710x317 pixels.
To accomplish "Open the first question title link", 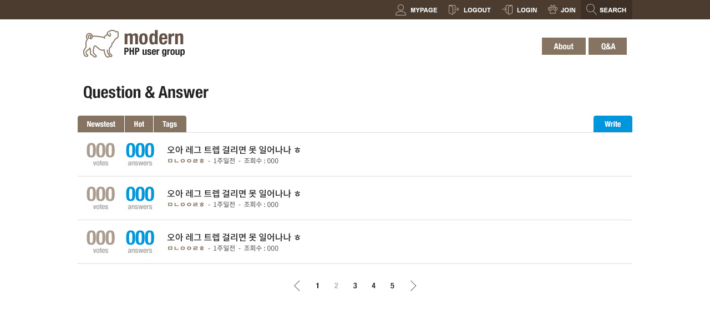I will (234, 149).
